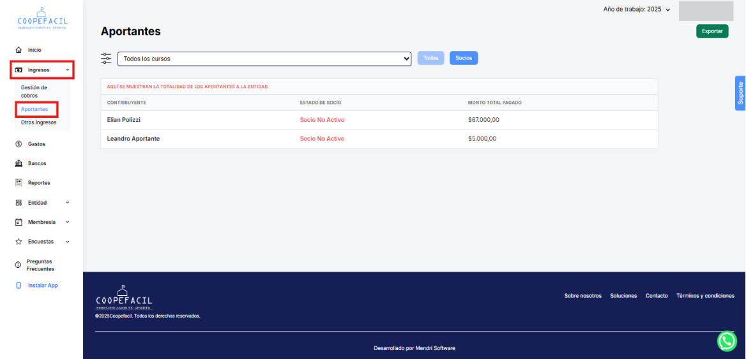The height and width of the screenshot is (359, 746).
Task: Select Otros Ingresos in sidebar
Action: tap(38, 122)
